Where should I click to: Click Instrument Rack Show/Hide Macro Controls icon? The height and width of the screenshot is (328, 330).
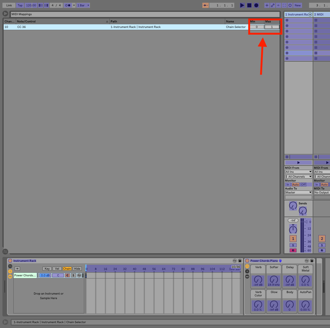[10, 266]
